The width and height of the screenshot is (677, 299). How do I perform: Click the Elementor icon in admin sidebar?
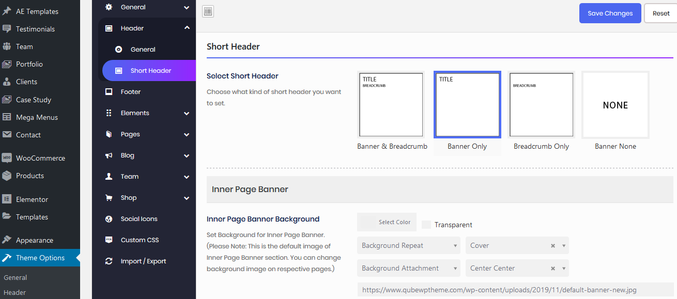click(x=7, y=199)
